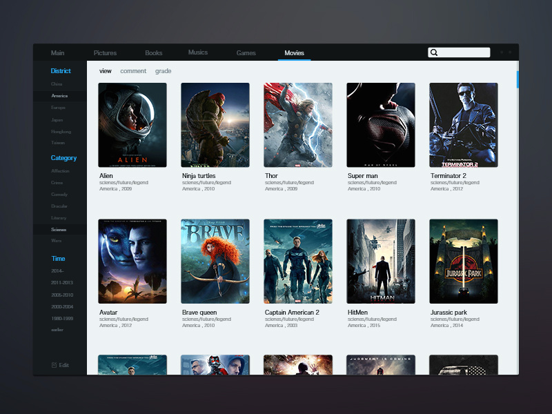Select the 2011-2013 time filter

point(61,282)
